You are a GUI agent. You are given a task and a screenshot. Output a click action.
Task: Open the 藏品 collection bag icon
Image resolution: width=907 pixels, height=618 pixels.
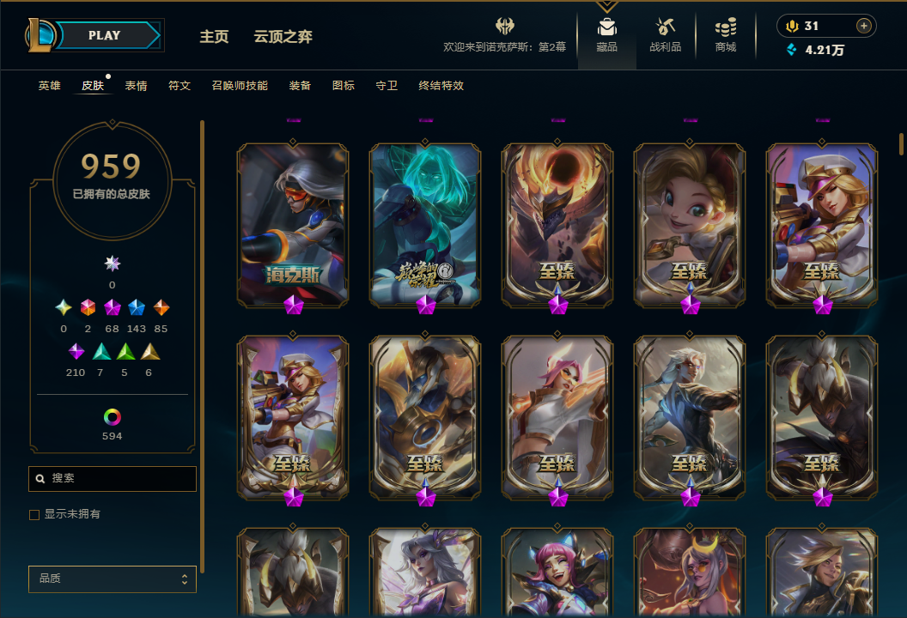pyautogui.click(x=606, y=27)
